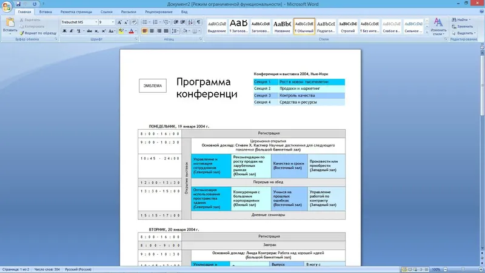Toggle italic (К) formatting
The height and width of the screenshot is (273, 485).
click(x=72, y=31)
